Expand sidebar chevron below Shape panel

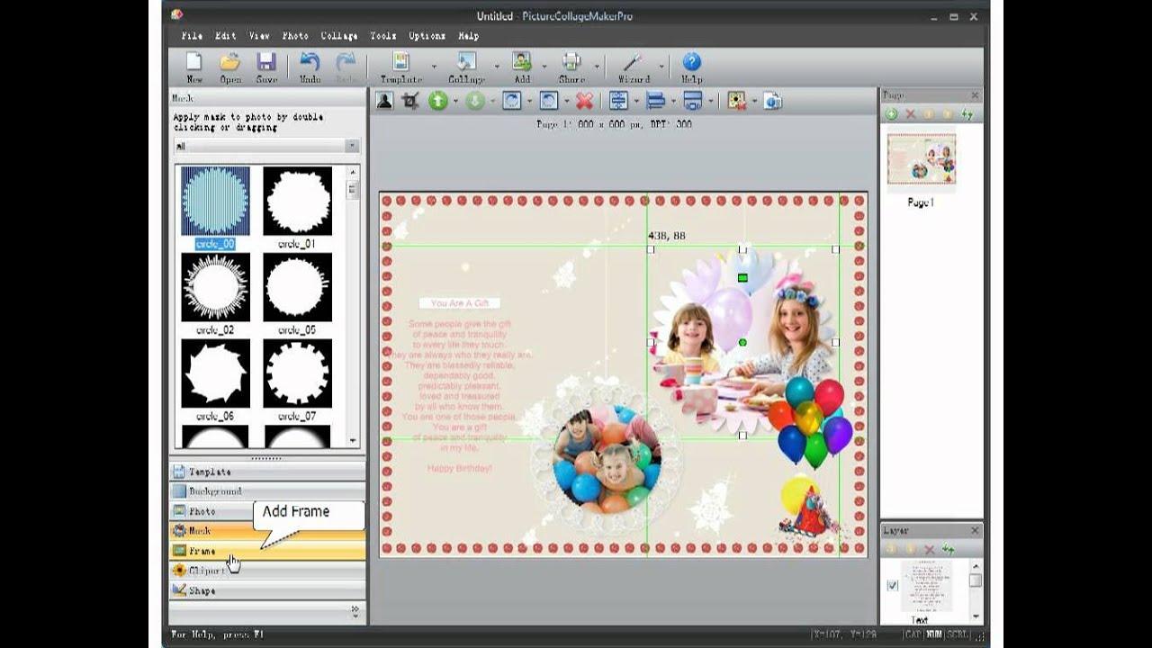tap(355, 612)
